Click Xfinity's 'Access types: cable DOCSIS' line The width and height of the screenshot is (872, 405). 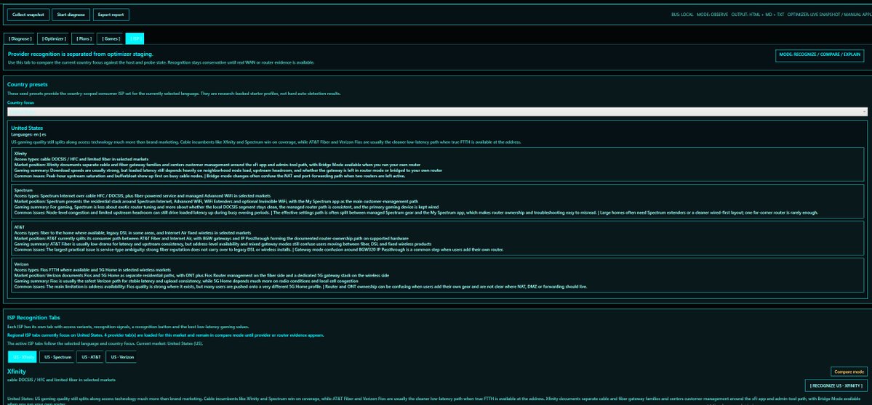[x=81, y=159]
